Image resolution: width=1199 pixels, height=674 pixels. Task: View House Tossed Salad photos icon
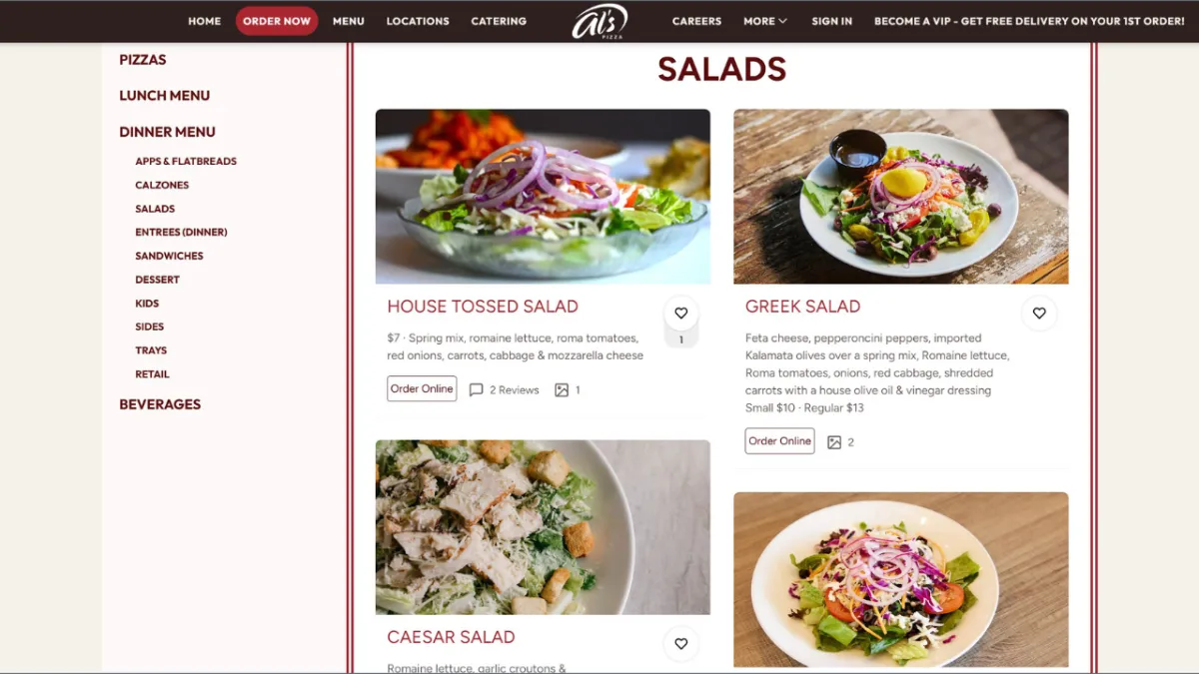point(562,390)
